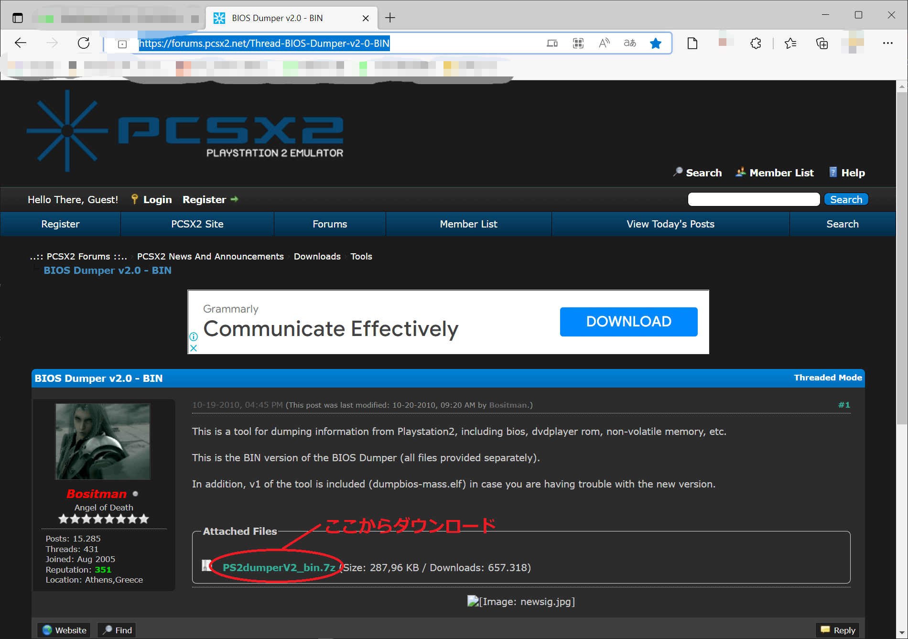The height and width of the screenshot is (639, 908).
Task: Click the app available device icon
Action: pyautogui.click(x=552, y=43)
